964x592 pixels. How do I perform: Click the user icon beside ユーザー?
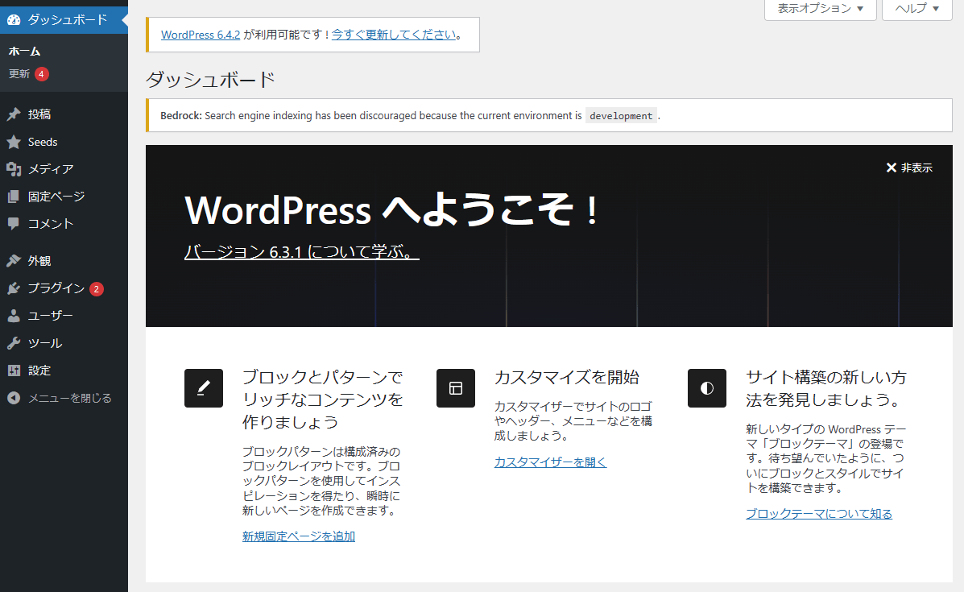tap(14, 316)
